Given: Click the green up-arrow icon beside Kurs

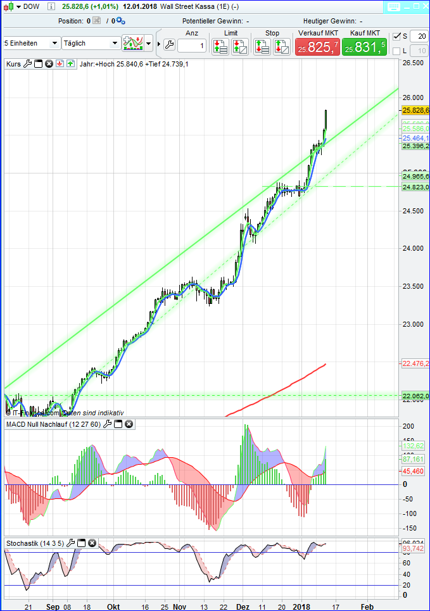Looking at the screenshot, I should 70,64.
